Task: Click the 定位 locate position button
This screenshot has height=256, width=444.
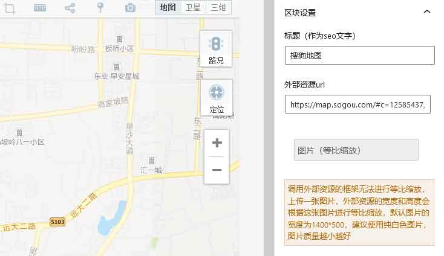Action: point(216,98)
